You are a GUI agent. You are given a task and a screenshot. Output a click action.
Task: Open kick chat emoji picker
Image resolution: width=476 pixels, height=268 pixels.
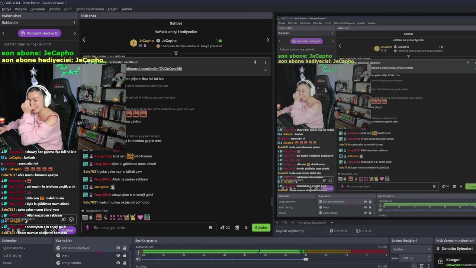pyautogui.click(x=210, y=227)
